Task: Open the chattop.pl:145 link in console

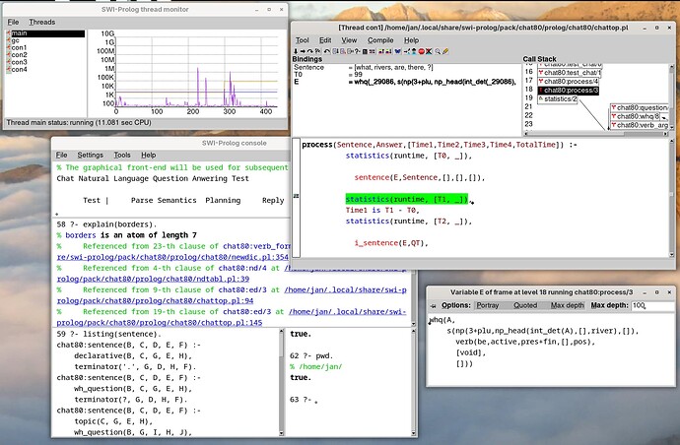Action: tap(160, 323)
